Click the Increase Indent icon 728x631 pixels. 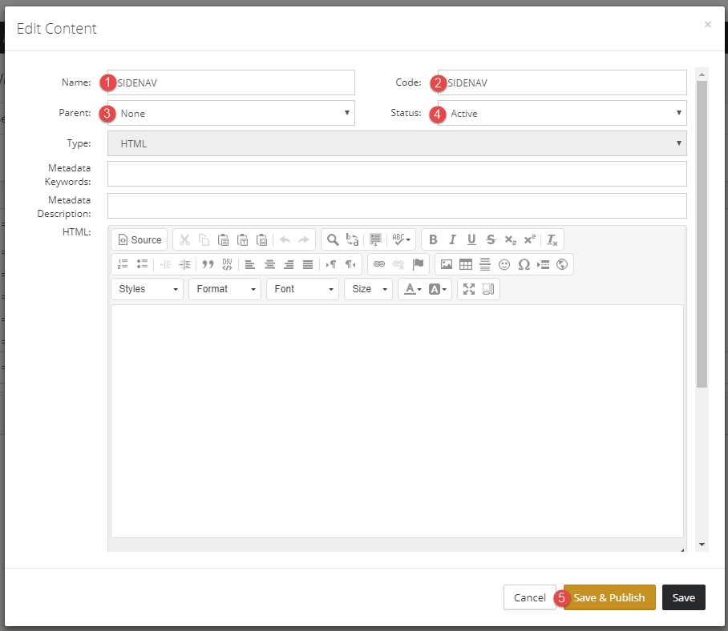(x=184, y=264)
